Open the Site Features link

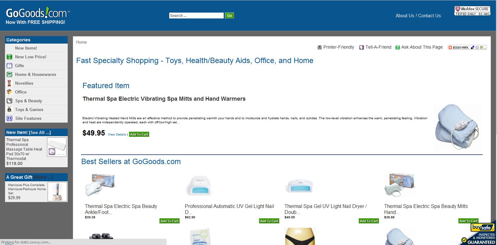point(28,118)
